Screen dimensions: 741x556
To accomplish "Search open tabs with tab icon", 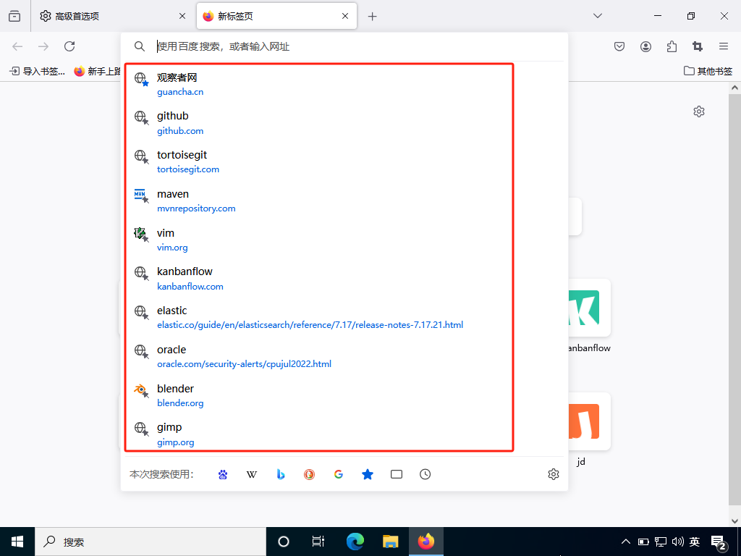I will click(397, 474).
